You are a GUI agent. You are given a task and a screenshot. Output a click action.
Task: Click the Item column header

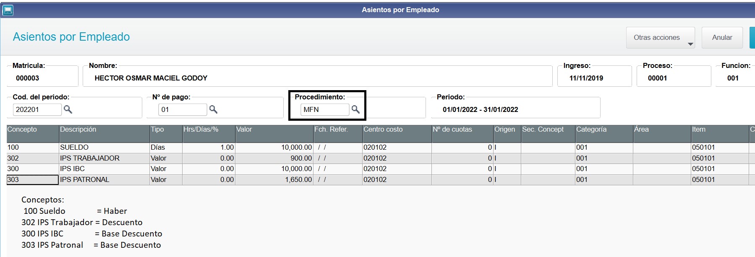pos(720,134)
